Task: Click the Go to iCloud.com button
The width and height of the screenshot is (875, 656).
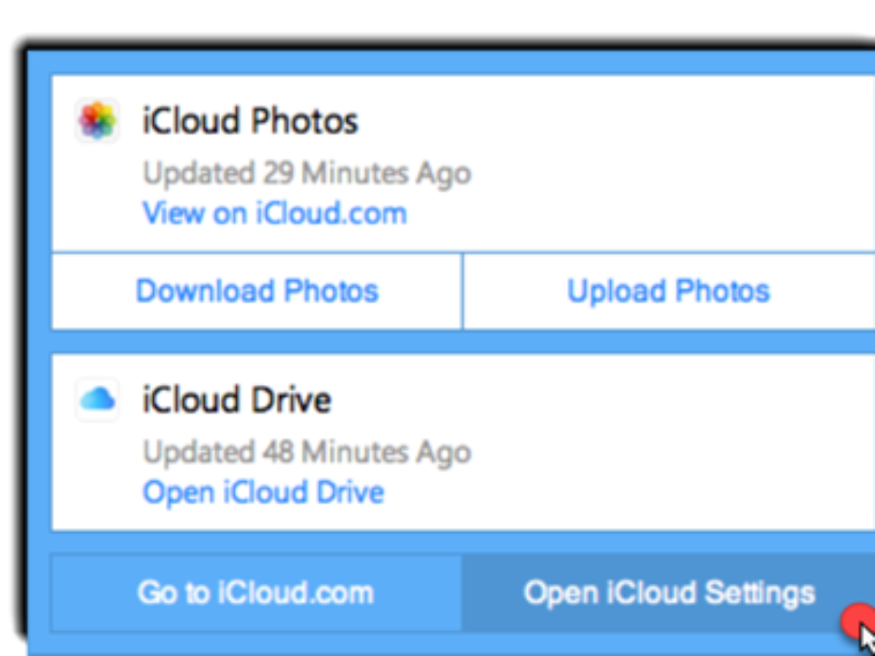Action: click(x=255, y=593)
